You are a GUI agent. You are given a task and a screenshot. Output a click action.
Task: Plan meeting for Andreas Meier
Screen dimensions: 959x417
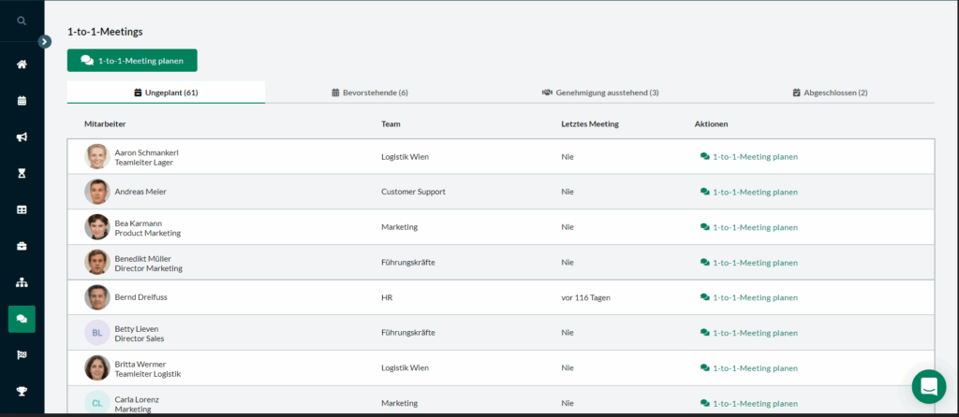(748, 192)
